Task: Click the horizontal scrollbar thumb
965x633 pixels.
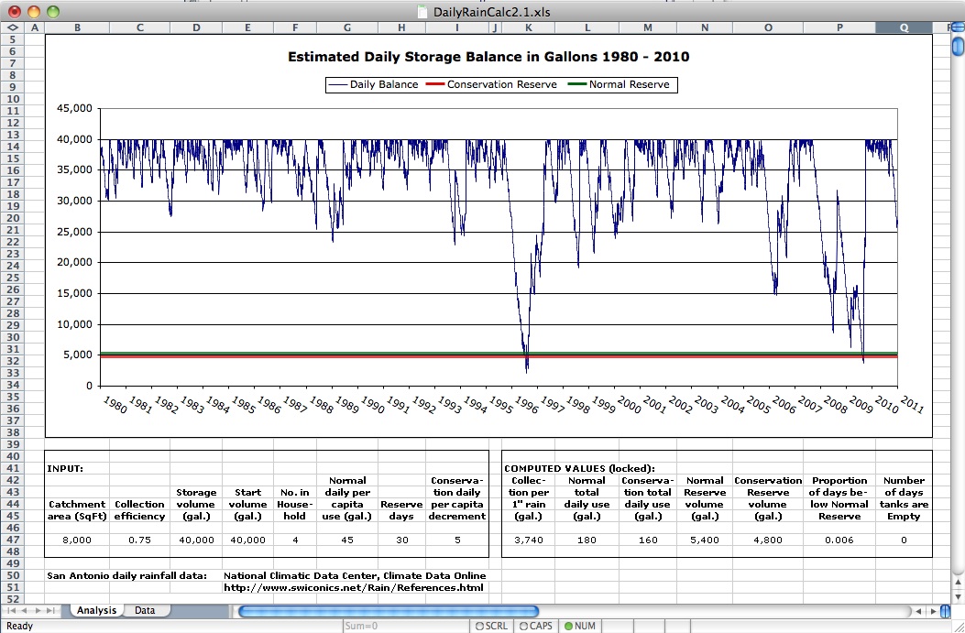Action: [x=385, y=611]
